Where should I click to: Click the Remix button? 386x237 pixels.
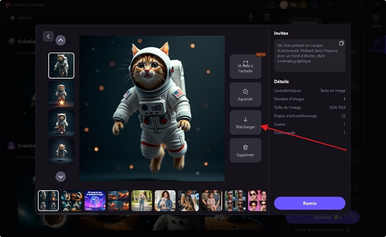(x=310, y=203)
